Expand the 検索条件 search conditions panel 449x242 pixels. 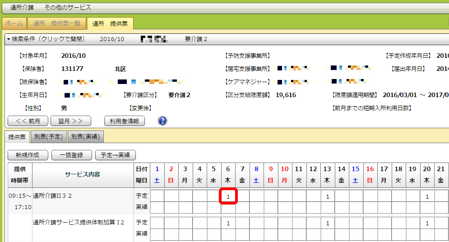coord(45,39)
